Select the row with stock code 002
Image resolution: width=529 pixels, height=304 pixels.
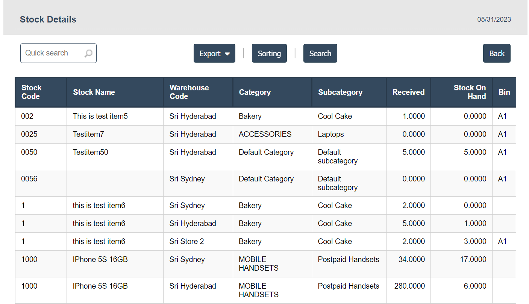pos(27,117)
